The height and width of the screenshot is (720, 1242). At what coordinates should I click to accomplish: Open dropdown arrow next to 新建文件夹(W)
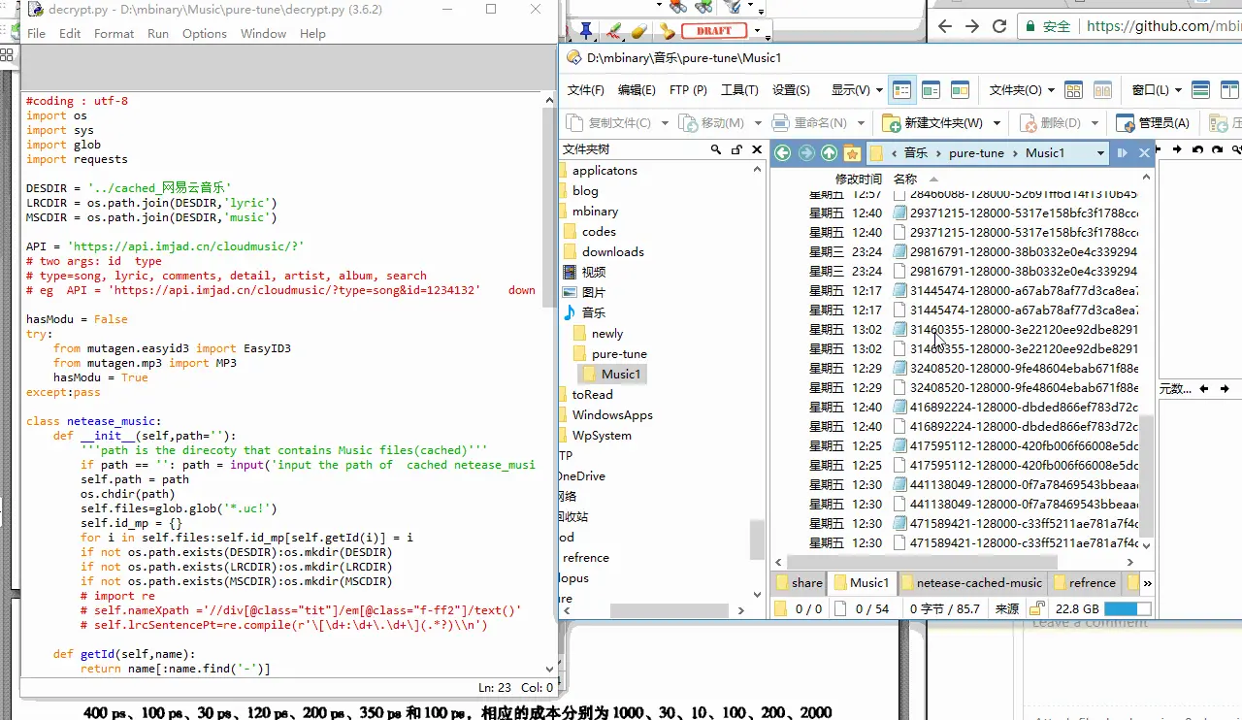click(x=996, y=123)
